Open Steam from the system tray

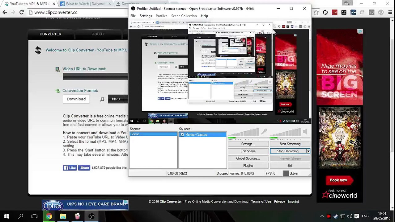tap(335, 216)
